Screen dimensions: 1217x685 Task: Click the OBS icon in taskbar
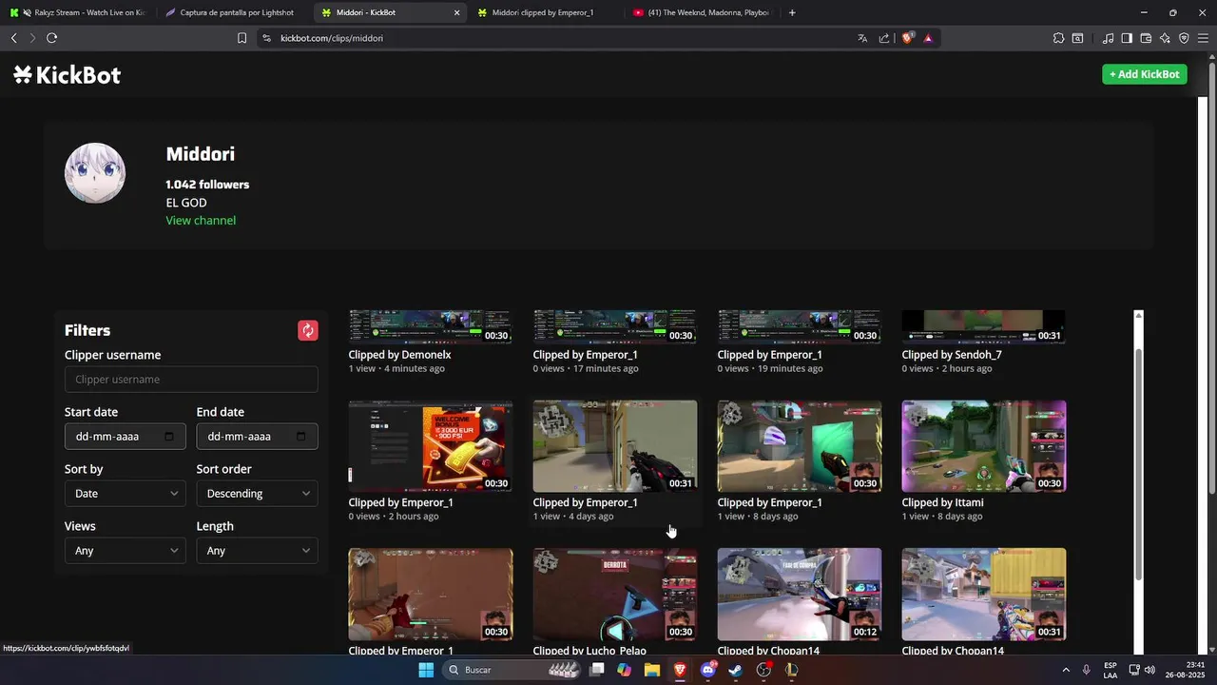[763, 670]
